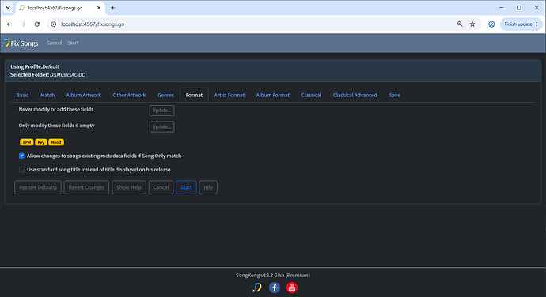546x297 pixels.
Task: Enable Use standard song title checkbox
Action: pos(21,170)
